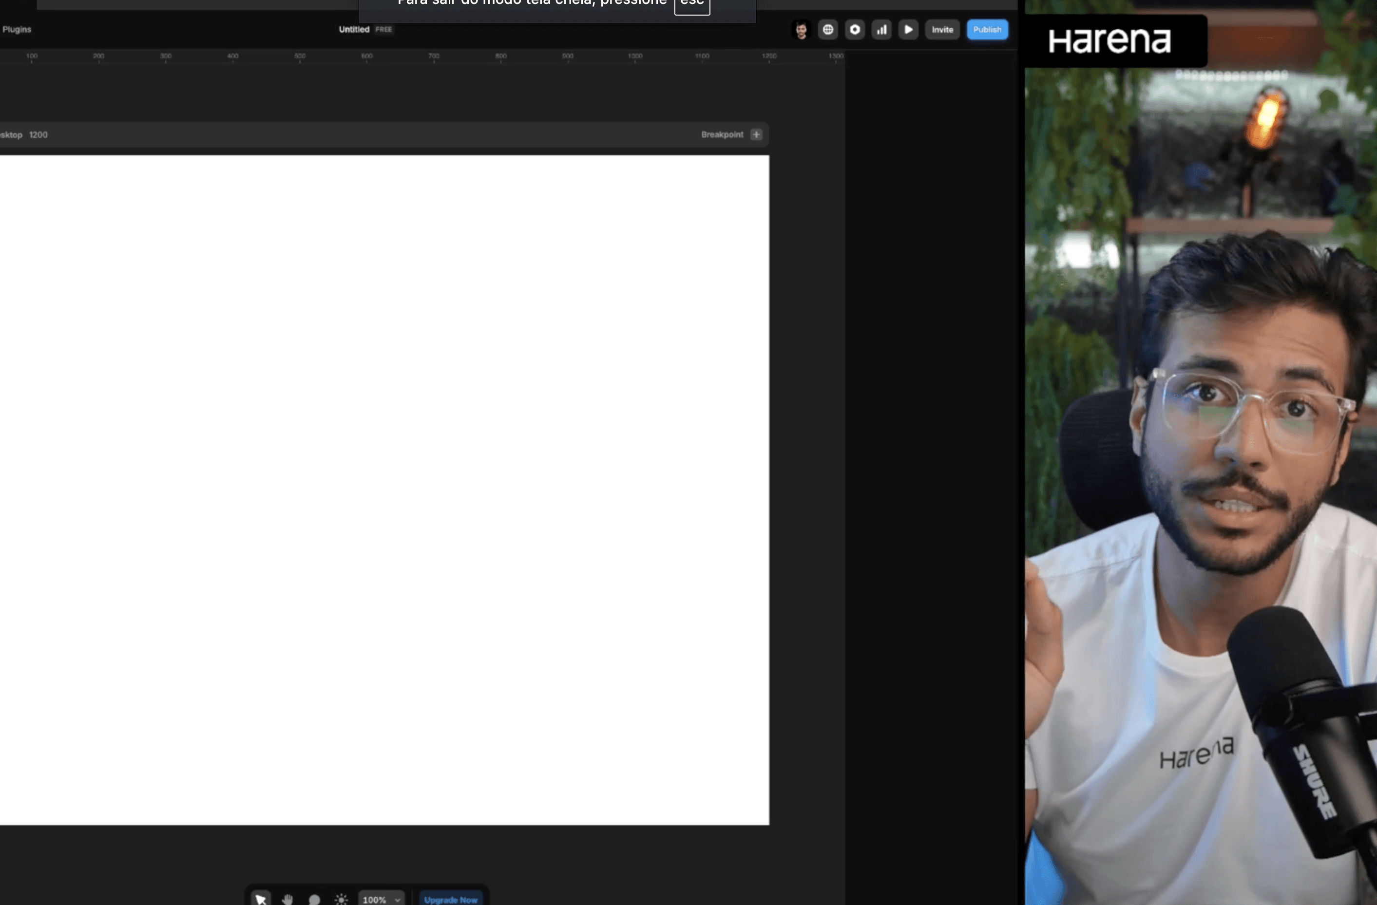Select the cursor pointer tool
This screenshot has width=1377, height=905.
pyautogui.click(x=261, y=899)
